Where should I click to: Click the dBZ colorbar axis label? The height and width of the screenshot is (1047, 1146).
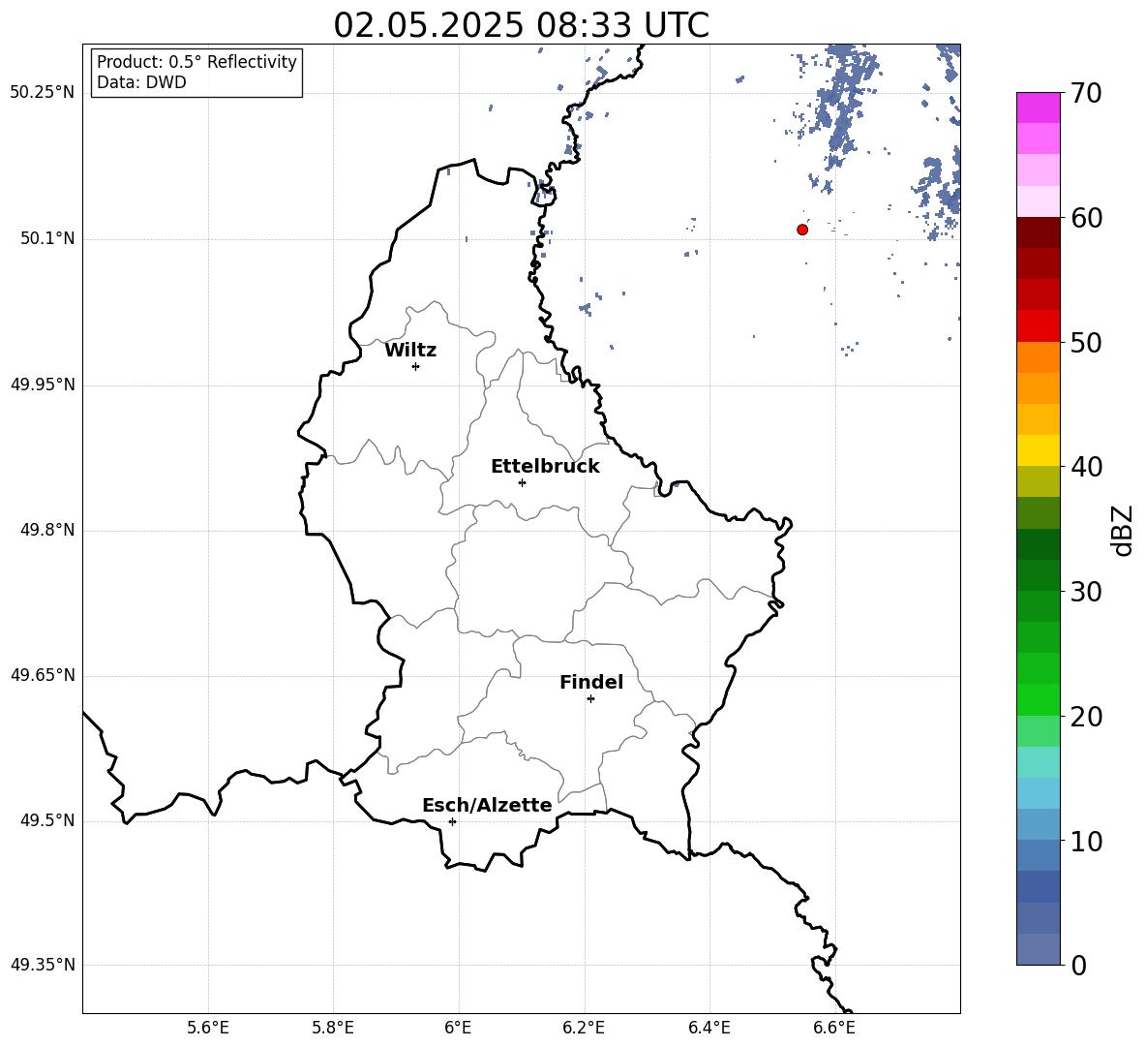point(1123,530)
